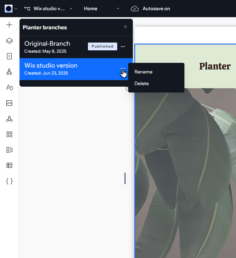Expand the logo main menu chevron

pyautogui.click(x=16, y=9)
